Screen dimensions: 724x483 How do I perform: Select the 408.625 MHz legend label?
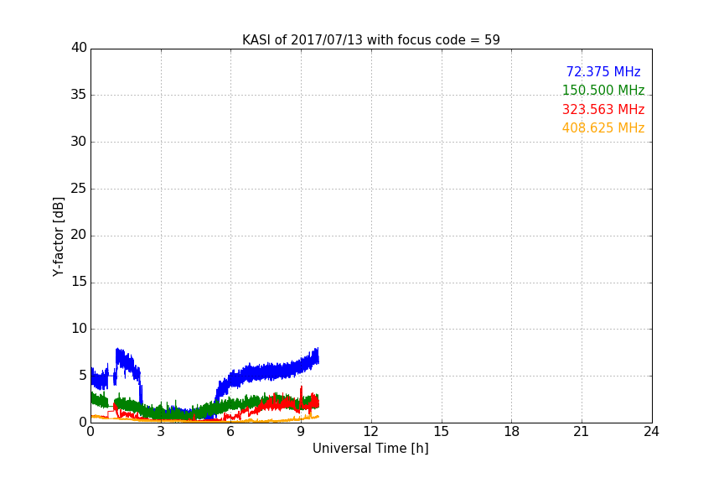click(x=603, y=128)
